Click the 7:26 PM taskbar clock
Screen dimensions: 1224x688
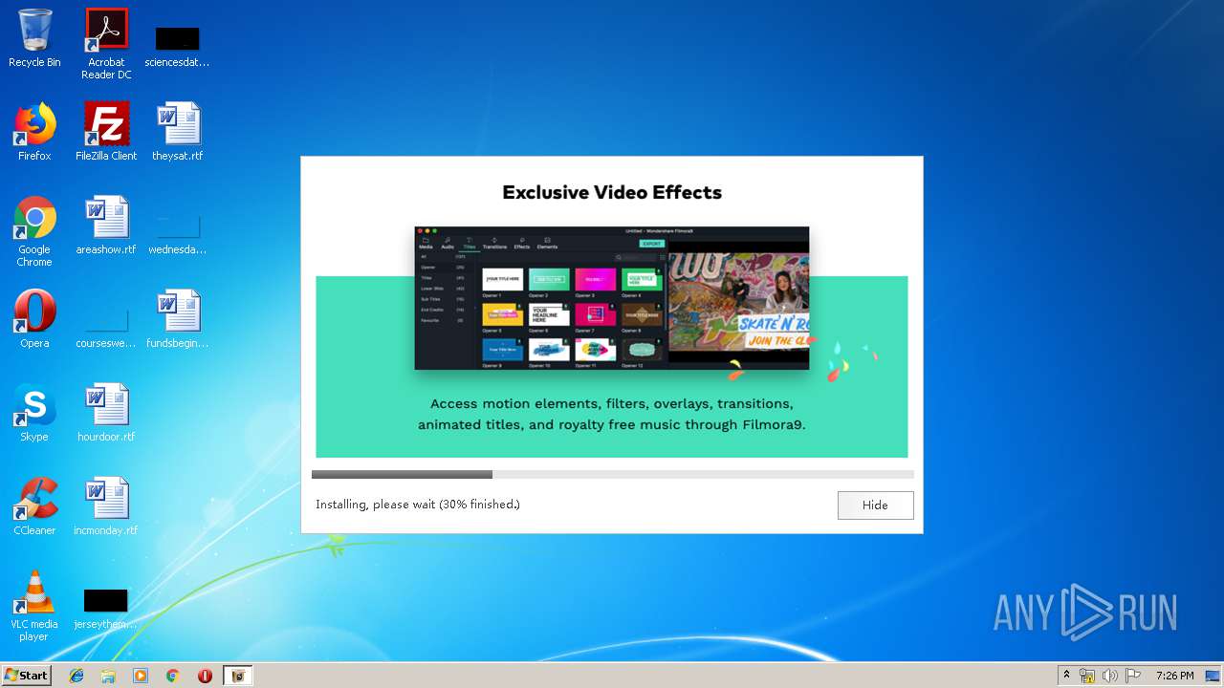pos(1174,676)
